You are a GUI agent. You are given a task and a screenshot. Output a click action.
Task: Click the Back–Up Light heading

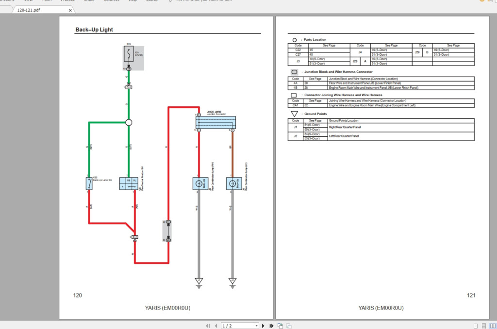coord(94,30)
